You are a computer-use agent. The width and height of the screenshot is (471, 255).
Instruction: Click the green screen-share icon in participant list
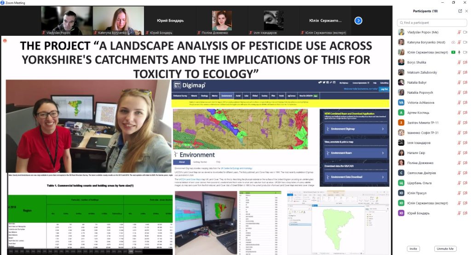click(453, 52)
